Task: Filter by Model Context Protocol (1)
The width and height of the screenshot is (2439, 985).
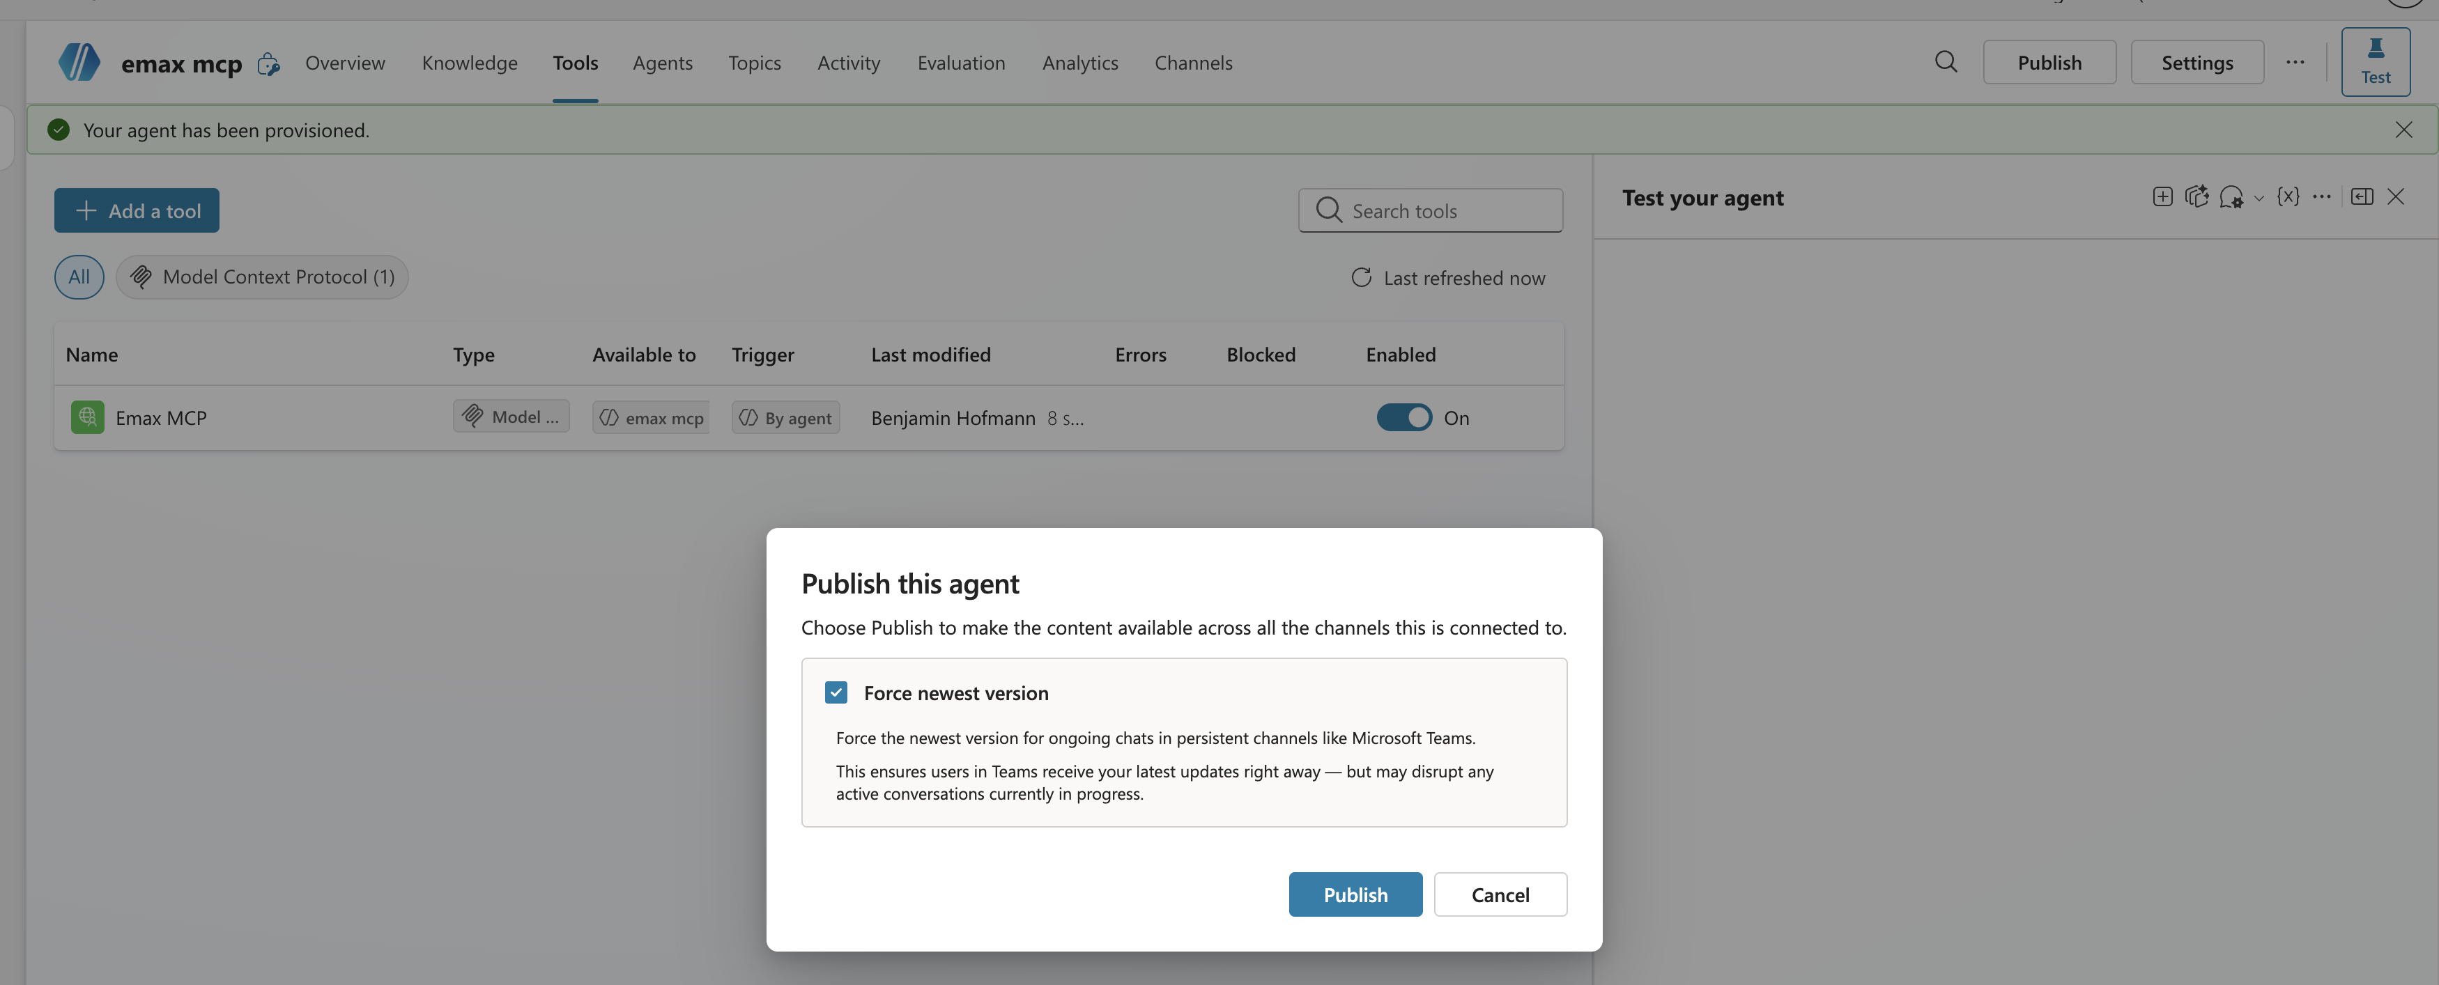Action: tap(261, 277)
